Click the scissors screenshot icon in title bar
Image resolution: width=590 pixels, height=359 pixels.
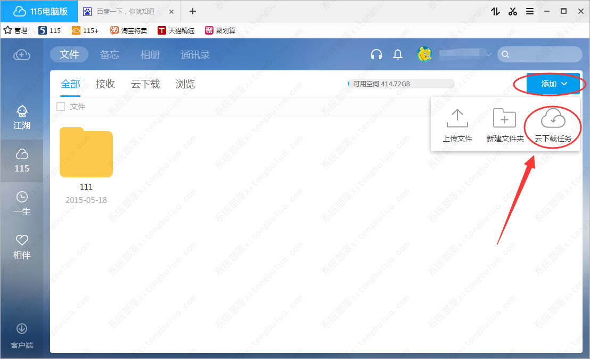pos(512,11)
